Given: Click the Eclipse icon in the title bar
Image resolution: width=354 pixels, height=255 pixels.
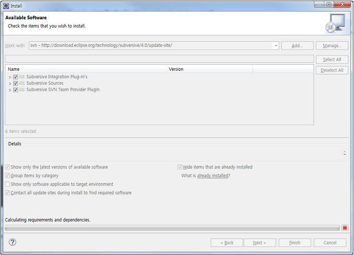Looking at the screenshot, I should (x=6, y=6).
